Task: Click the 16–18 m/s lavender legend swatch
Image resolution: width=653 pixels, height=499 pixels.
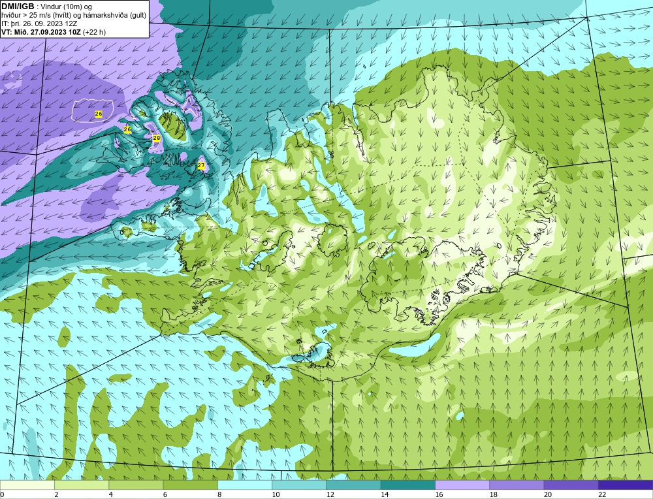Action: point(462,485)
